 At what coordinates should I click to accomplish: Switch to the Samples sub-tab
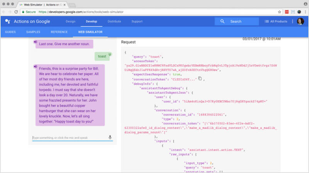[33, 32]
